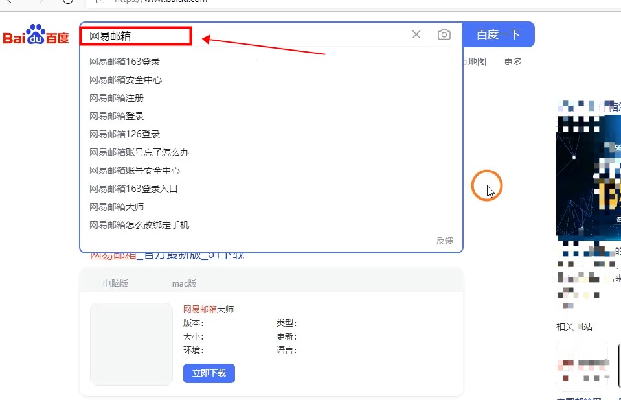Screen dimensions: 621x400
Task: Click the 网易邮箱大师 app thumbnail placeholder
Action: point(131,344)
